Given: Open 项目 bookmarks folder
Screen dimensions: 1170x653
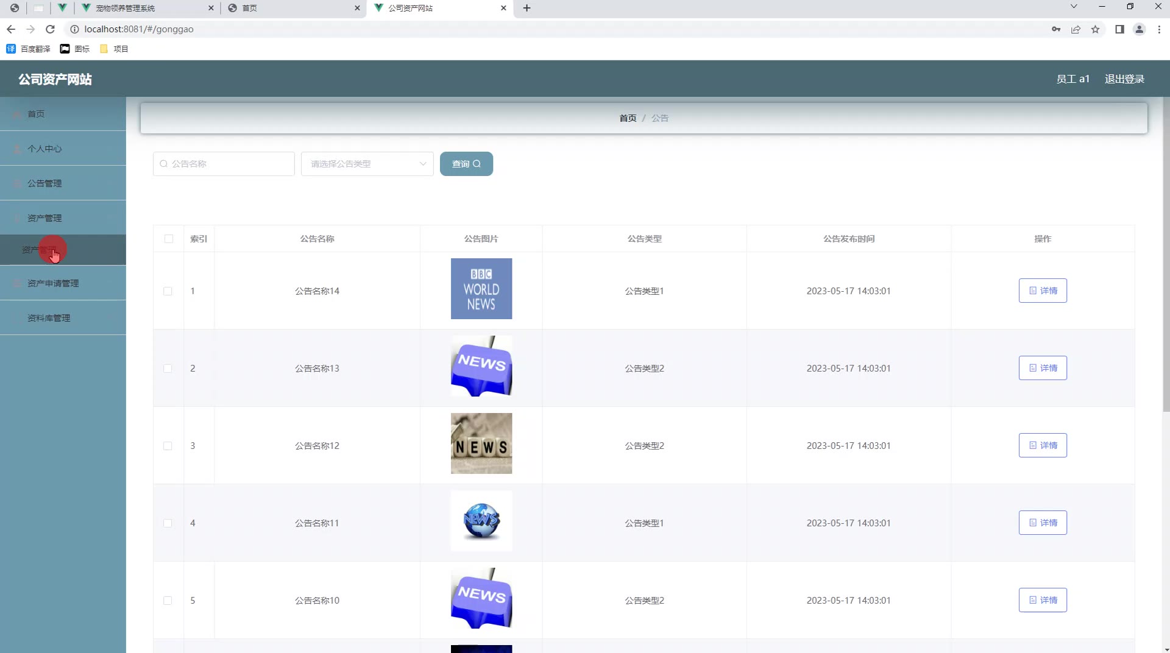Looking at the screenshot, I should (x=114, y=49).
